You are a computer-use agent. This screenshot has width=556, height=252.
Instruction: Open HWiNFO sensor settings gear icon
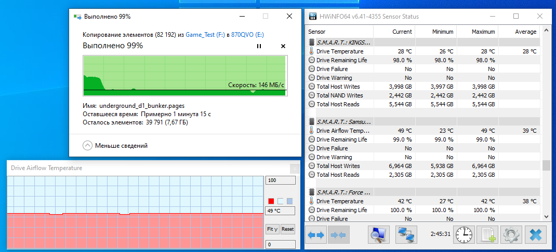tap(511, 235)
